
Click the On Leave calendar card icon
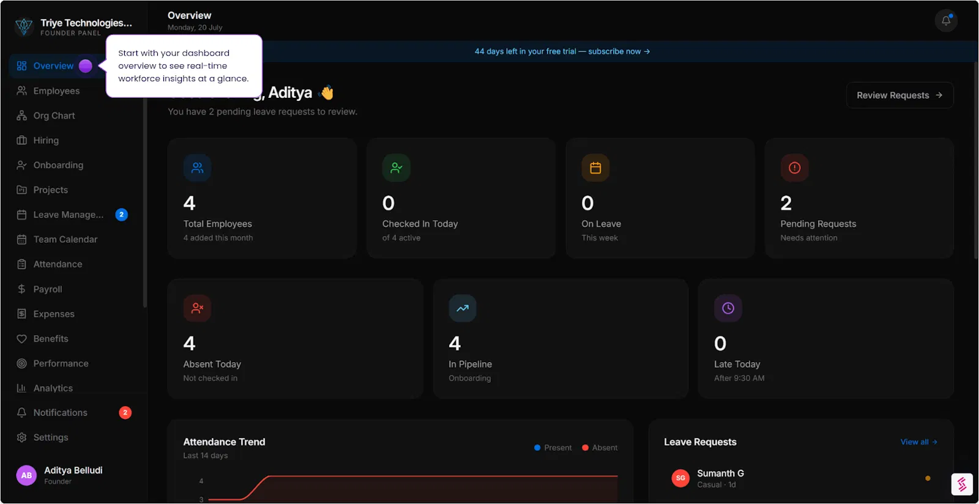[x=595, y=168]
